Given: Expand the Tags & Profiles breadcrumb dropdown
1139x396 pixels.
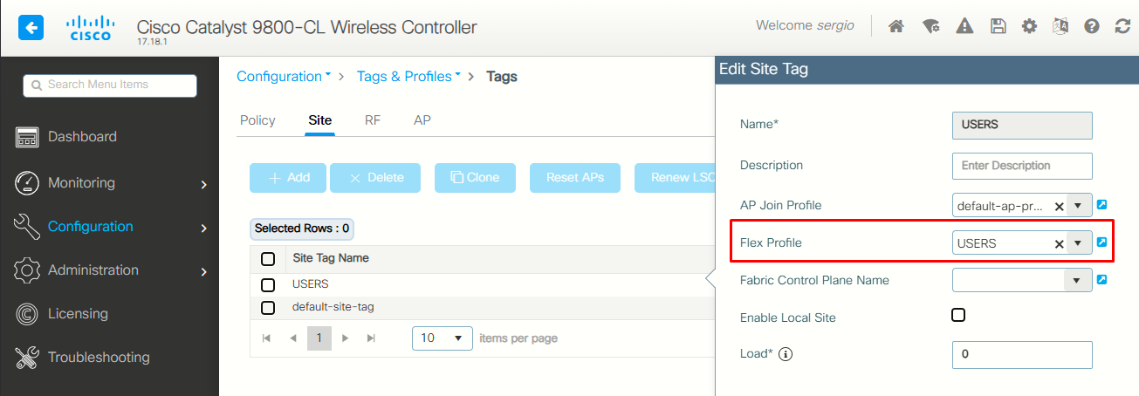Looking at the screenshot, I should pyautogui.click(x=458, y=76).
